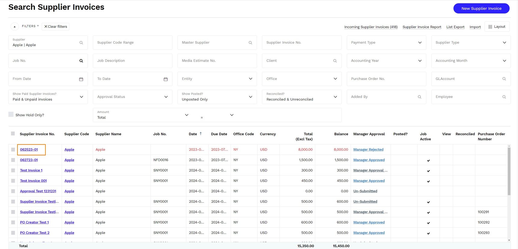Expand the Payment Type dropdown

420,43
